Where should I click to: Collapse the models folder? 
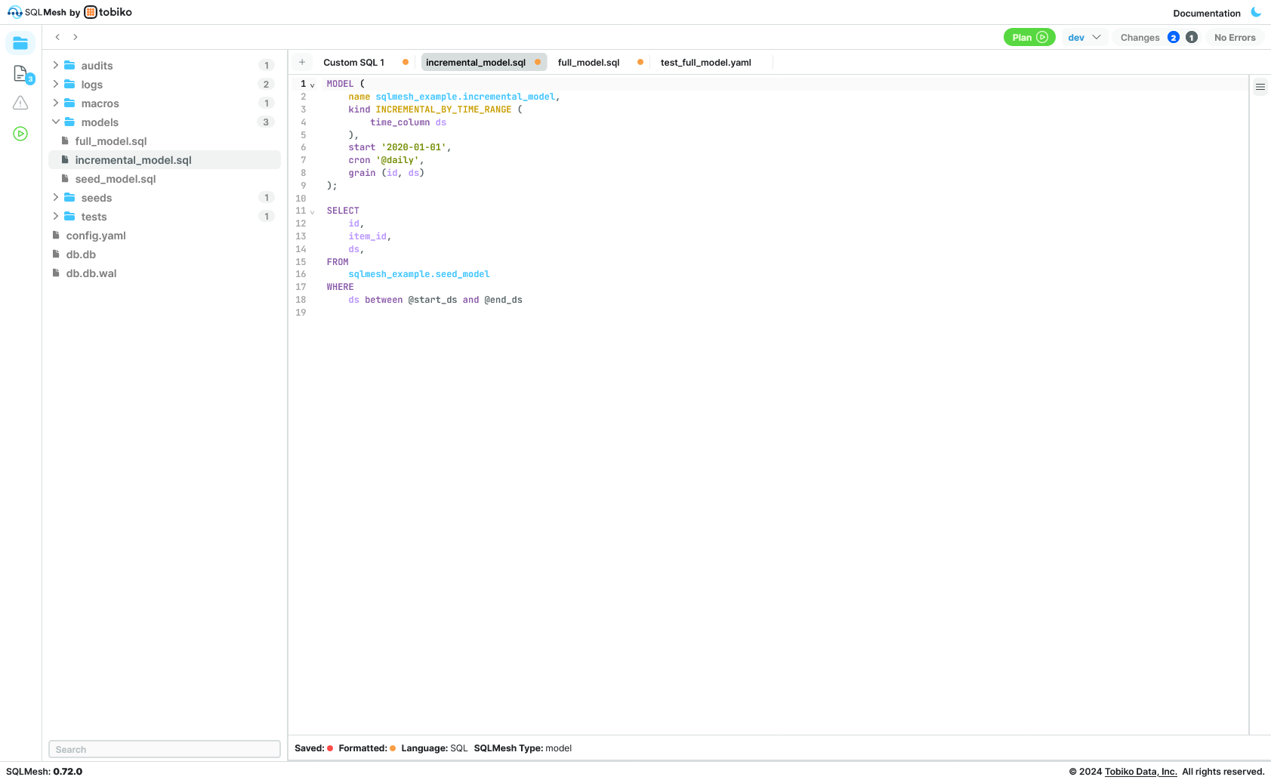56,122
